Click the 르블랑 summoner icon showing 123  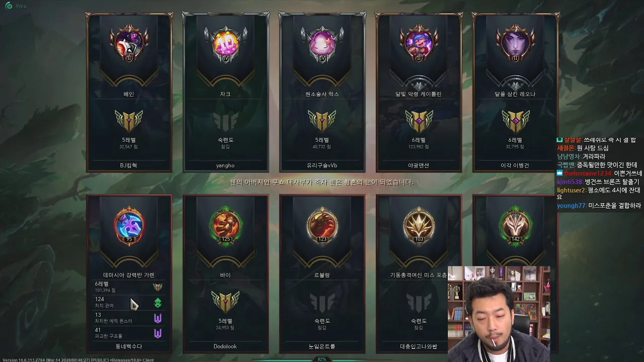point(322,225)
